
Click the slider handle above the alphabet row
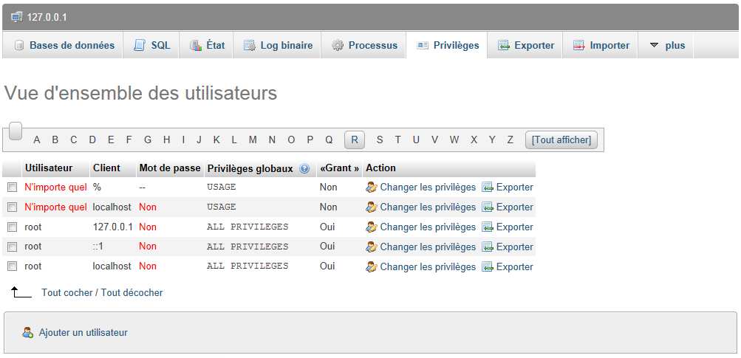point(16,131)
